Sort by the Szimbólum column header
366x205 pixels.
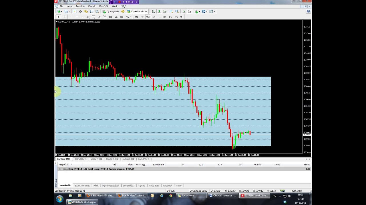[158, 165]
